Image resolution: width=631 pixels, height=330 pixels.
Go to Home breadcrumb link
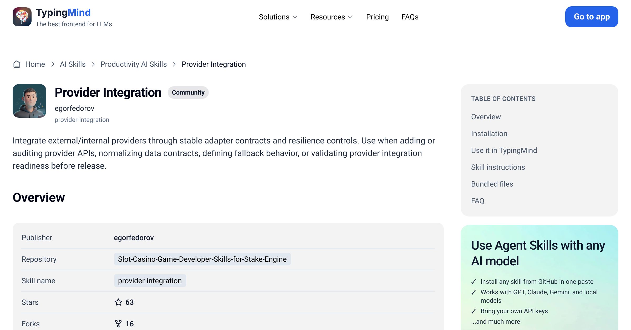click(x=35, y=64)
